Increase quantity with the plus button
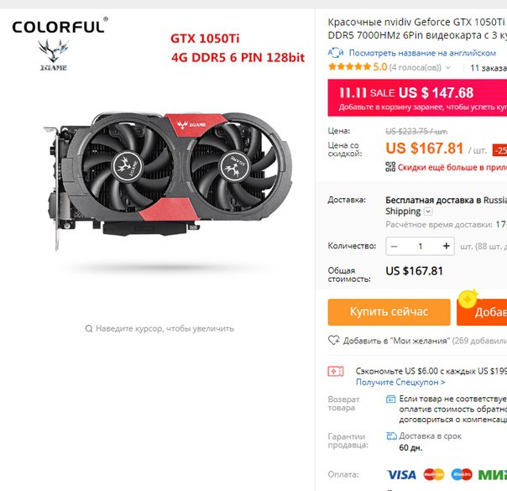The width and height of the screenshot is (507, 491). [x=447, y=246]
